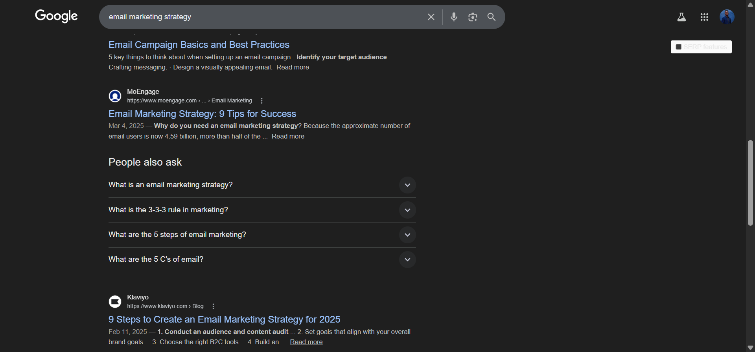The height and width of the screenshot is (352, 755).
Task: Start voice search with microphone icon
Action: [x=454, y=17]
